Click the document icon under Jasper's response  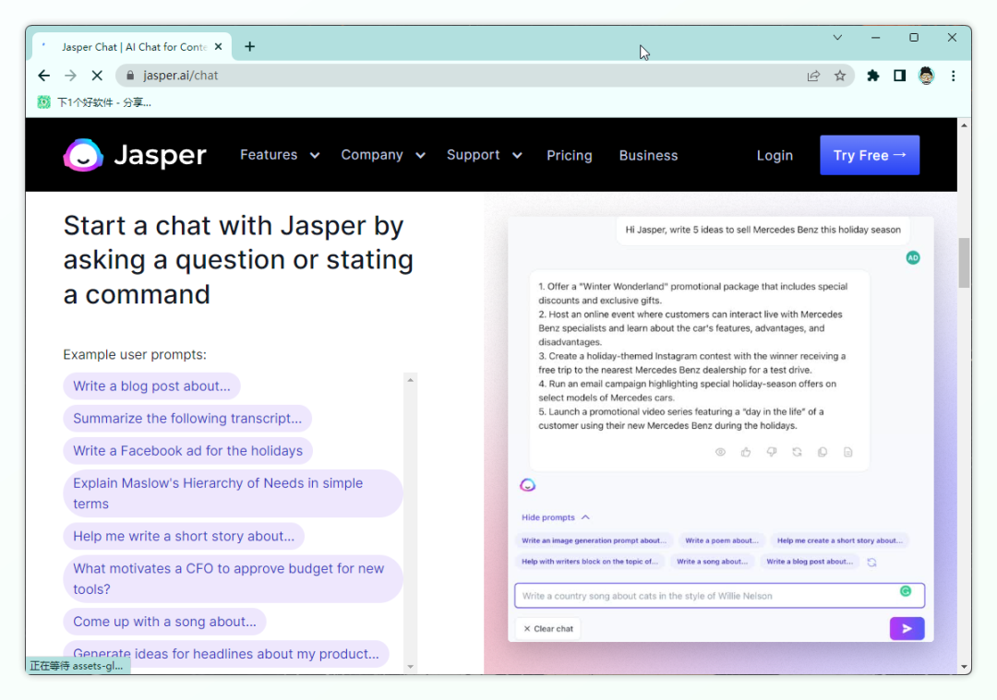tap(847, 452)
